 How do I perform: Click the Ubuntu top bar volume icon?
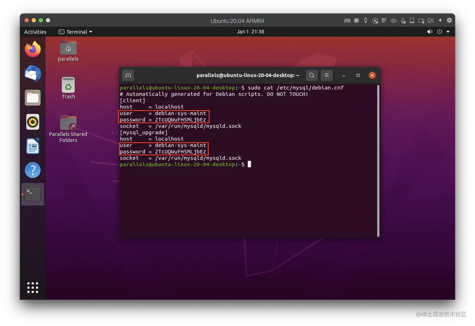pyautogui.click(x=430, y=32)
